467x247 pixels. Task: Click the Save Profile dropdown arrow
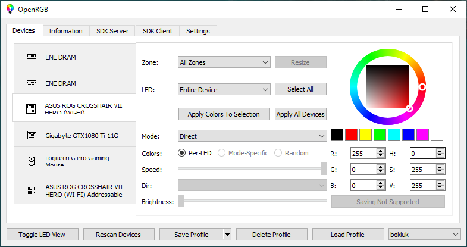point(227,235)
